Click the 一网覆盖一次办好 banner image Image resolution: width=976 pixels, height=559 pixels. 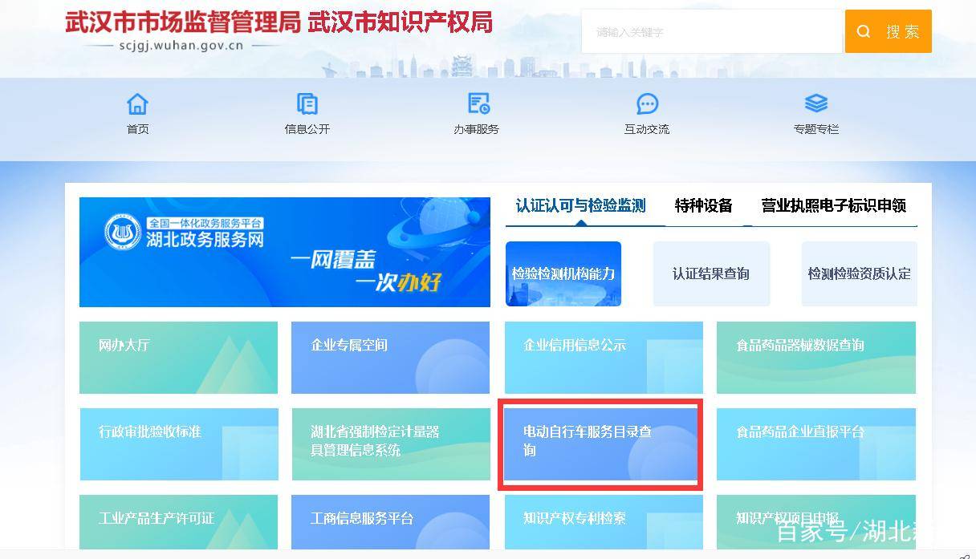coord(284,252)
